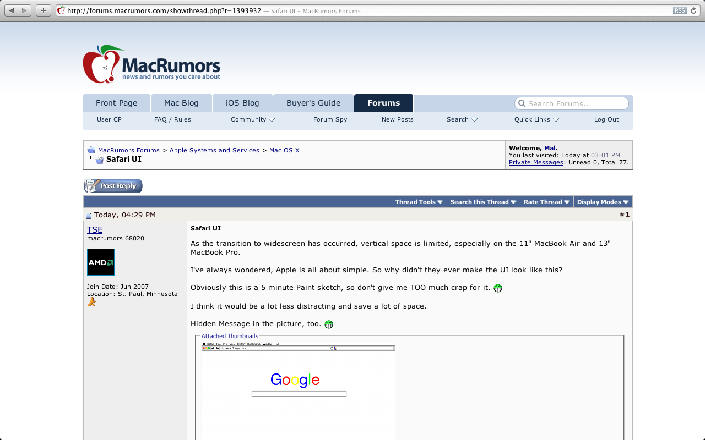Open Private Messages link
This screenshot has width=705, height=440.
point(536,162)
